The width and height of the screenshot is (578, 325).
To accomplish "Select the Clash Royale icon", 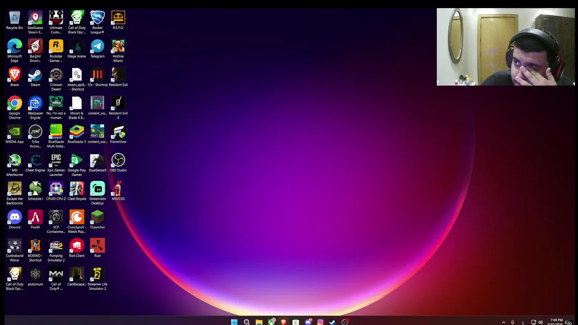I will click(77, 191).
